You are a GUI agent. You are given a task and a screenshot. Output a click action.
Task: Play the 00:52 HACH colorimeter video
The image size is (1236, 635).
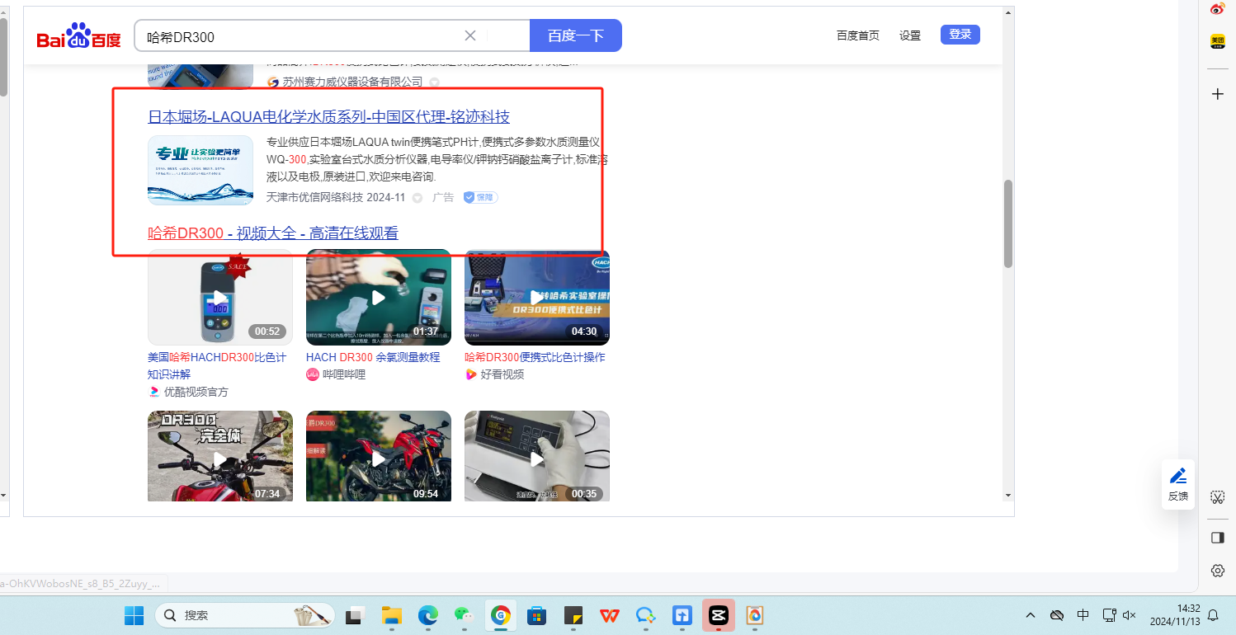[x=220, y=297]
